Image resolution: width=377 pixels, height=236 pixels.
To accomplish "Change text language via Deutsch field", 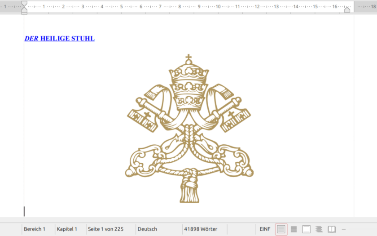I will tap(147, 229).
